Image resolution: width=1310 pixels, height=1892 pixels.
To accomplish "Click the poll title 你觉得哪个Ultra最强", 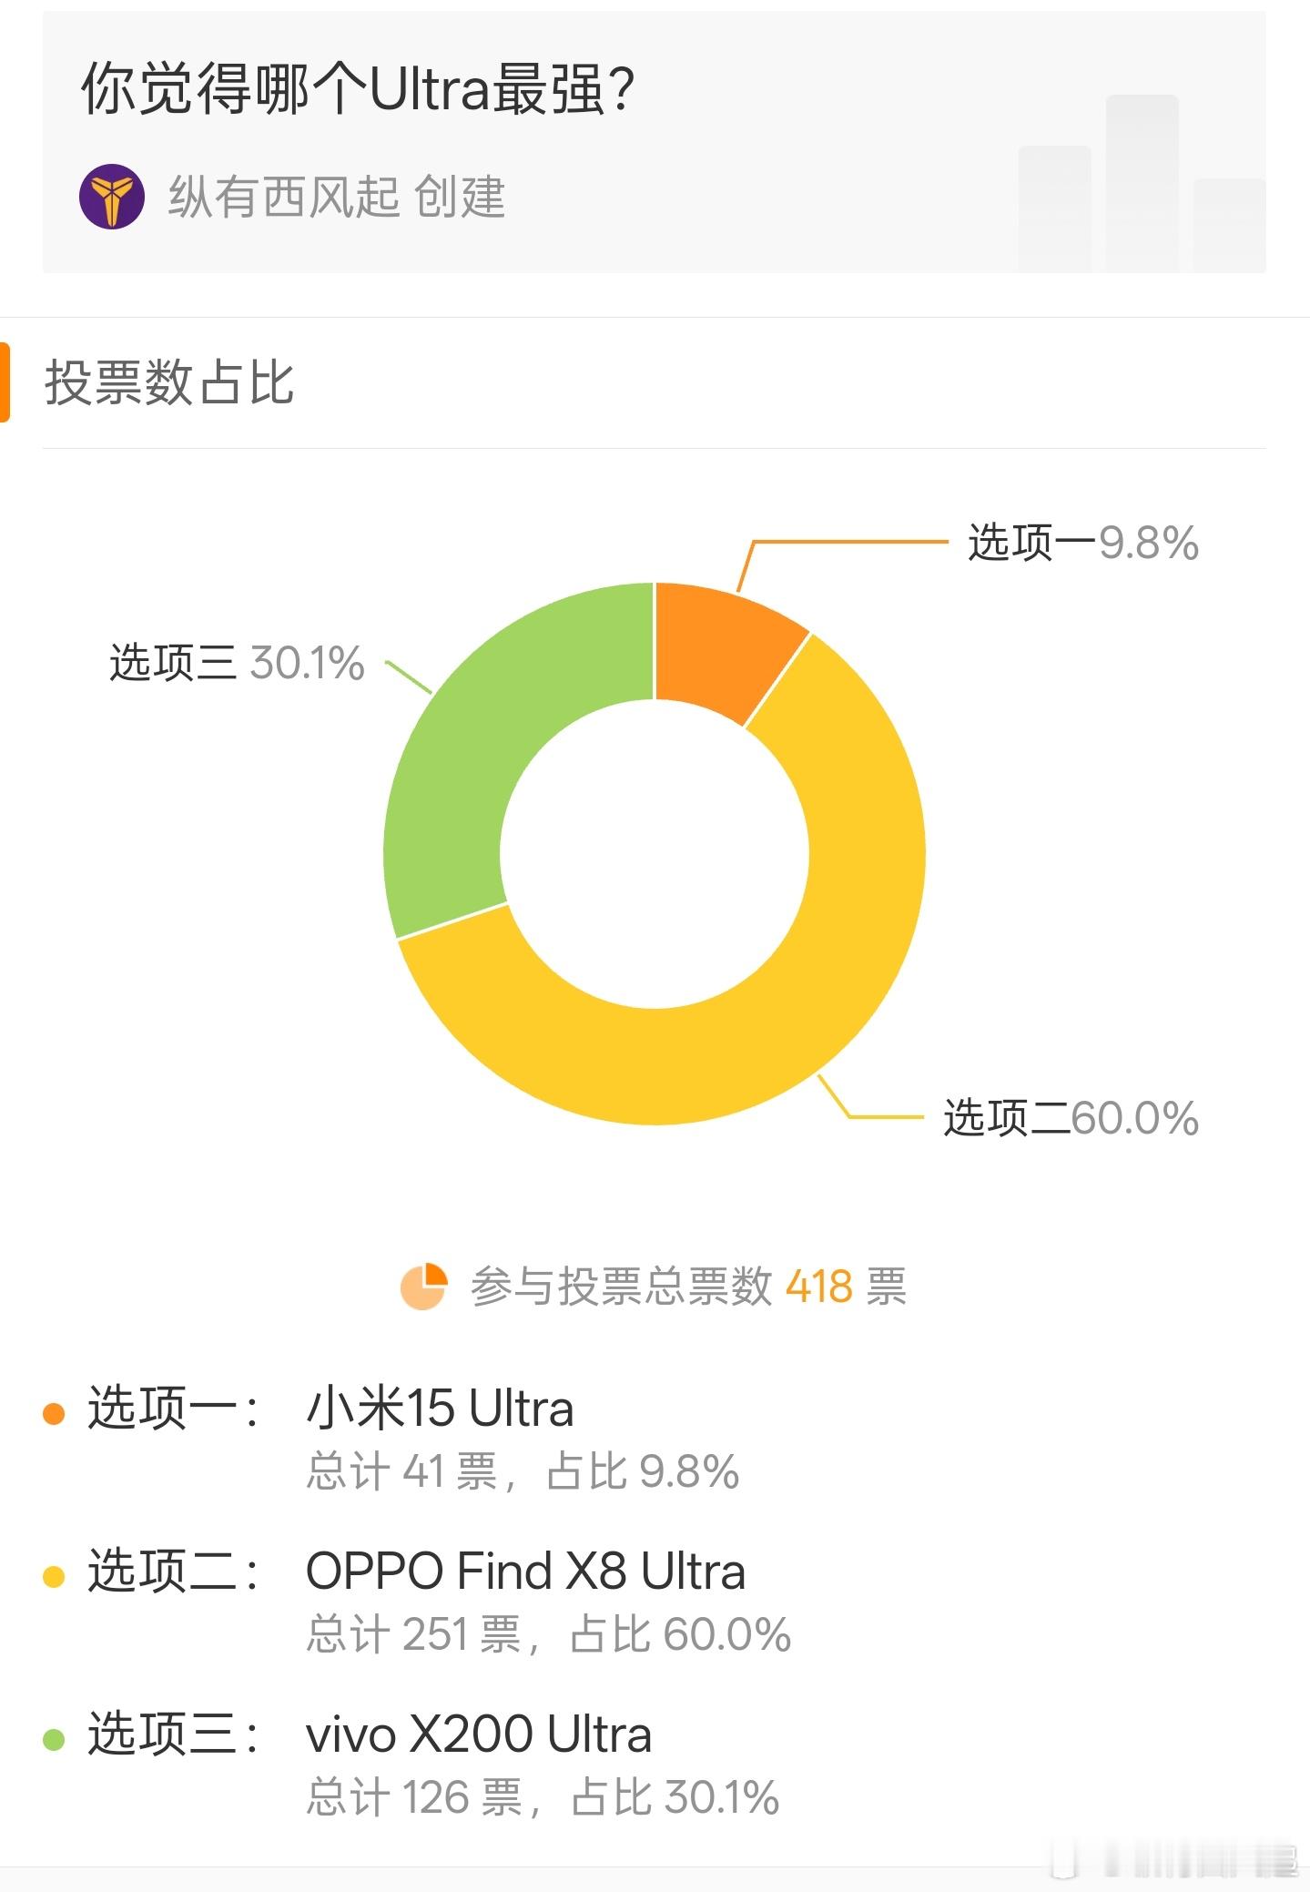I will click(x=357, y=89).
